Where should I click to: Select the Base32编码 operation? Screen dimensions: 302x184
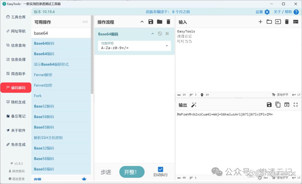[61, 148]
